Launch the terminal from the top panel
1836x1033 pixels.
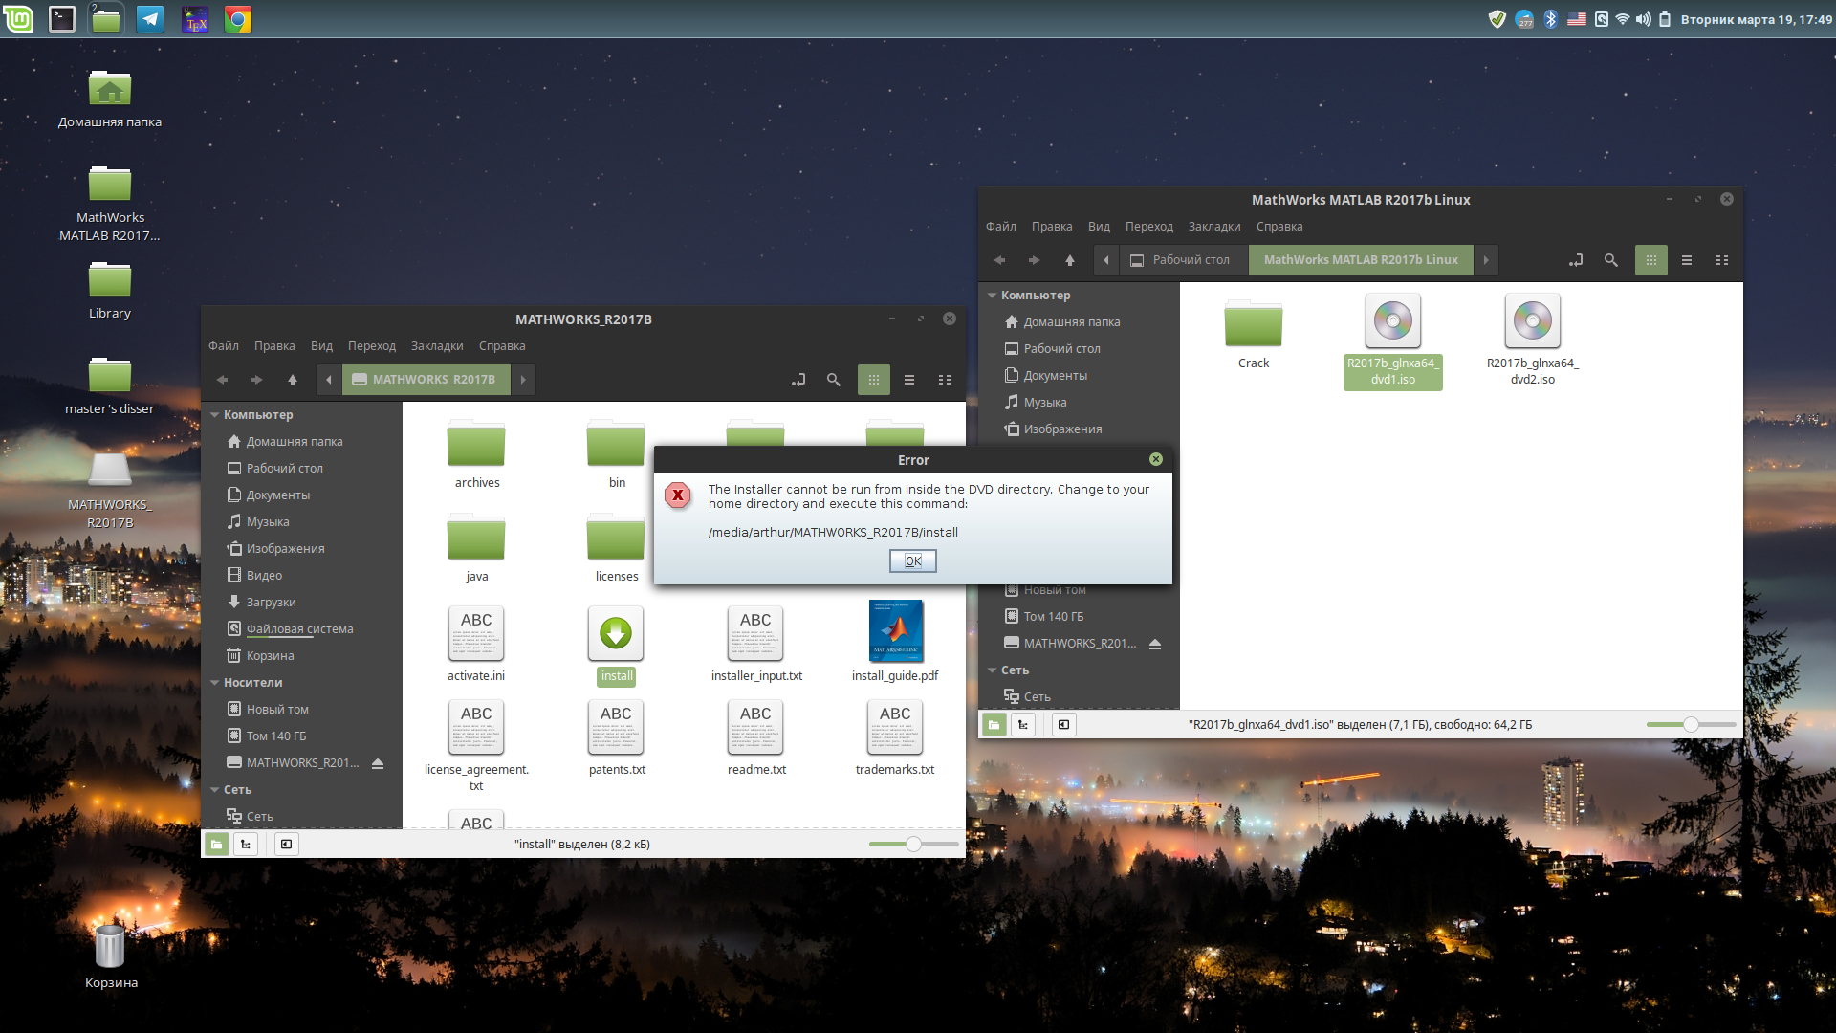tap(62, 18)
